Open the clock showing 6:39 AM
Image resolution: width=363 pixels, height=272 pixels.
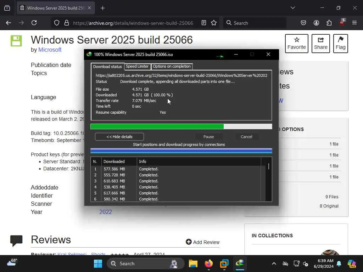tap(324, 263)
